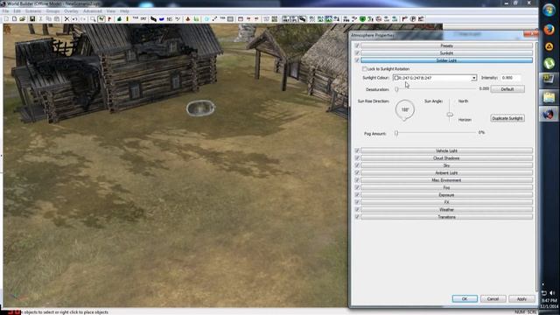Image resolution: width=560 pixels, height=315 pixels.
Task: Click the Cancel button
Action: pyautogui.click(x=493, y=299)
